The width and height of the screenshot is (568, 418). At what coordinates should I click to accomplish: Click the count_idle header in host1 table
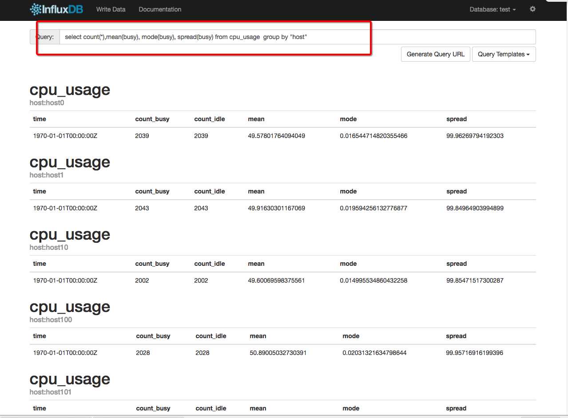210,191
